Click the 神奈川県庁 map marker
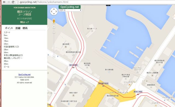175x107 pixels. pos(73,96)
